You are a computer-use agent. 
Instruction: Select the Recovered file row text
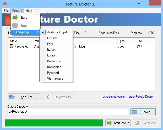(21, 46)
